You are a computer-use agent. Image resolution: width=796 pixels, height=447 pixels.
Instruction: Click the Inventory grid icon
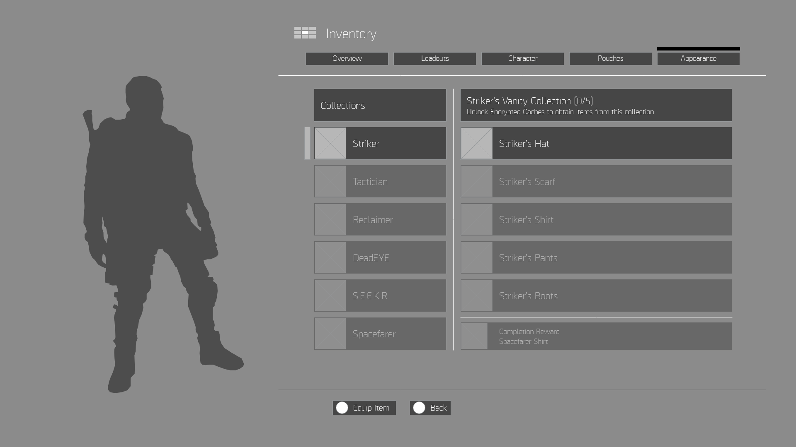[x=305, y=33]
